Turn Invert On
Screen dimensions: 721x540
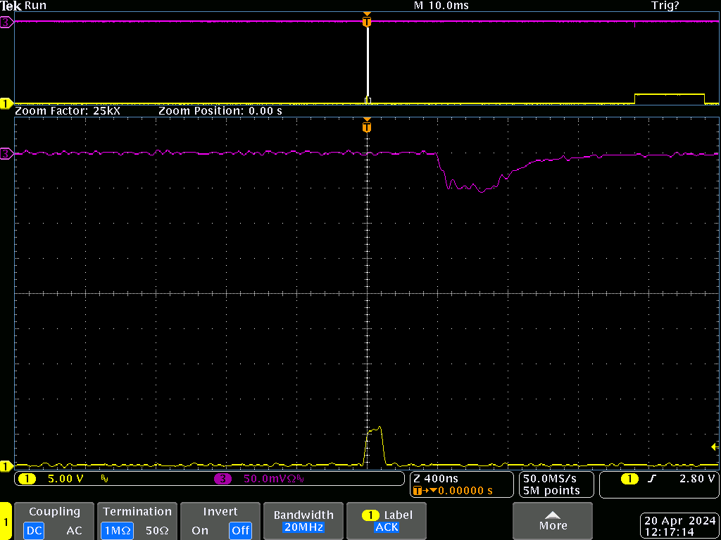[x=199, y=530]
